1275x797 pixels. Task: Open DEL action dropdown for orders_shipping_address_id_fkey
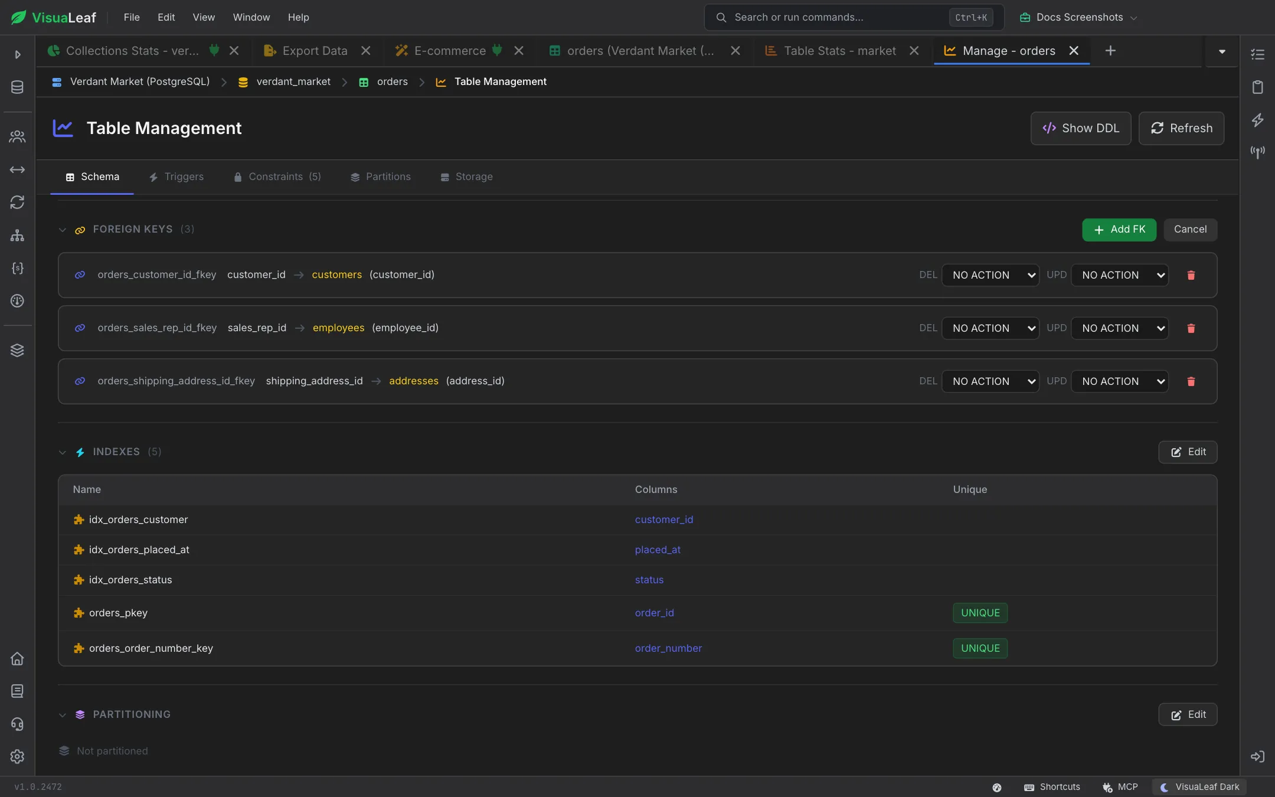990,381
